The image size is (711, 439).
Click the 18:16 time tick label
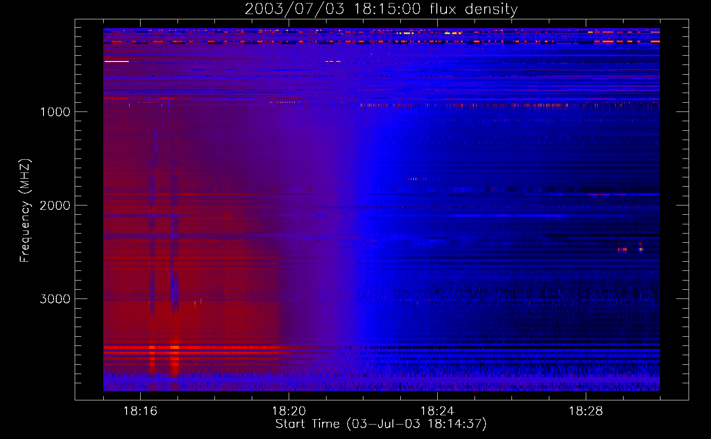pyautogui.click(x=140, y=411)
